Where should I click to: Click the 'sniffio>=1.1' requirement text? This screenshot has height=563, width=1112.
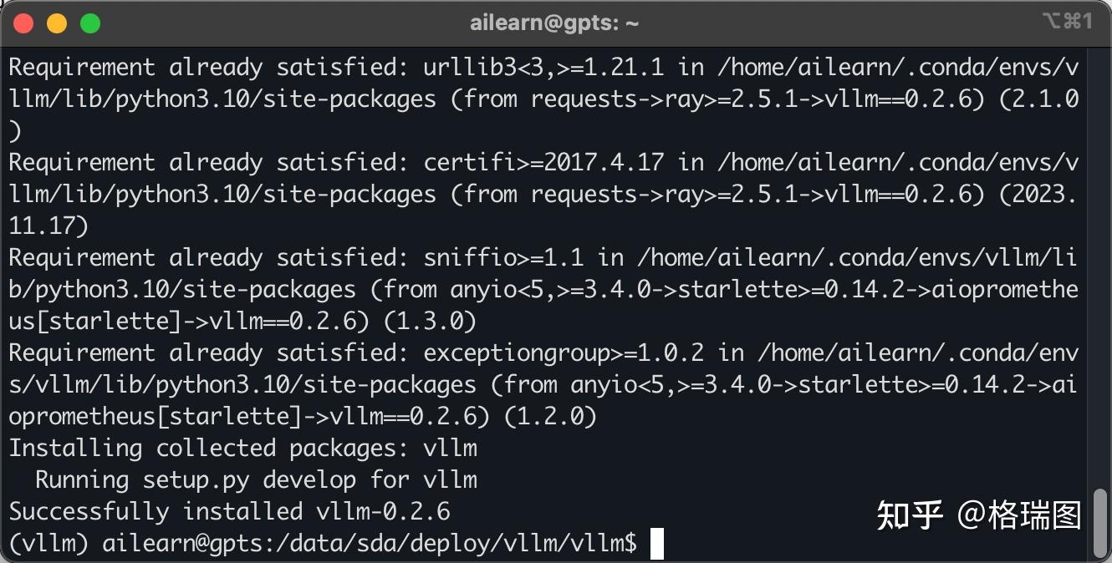pyautogui.click(x=503, y=258)
